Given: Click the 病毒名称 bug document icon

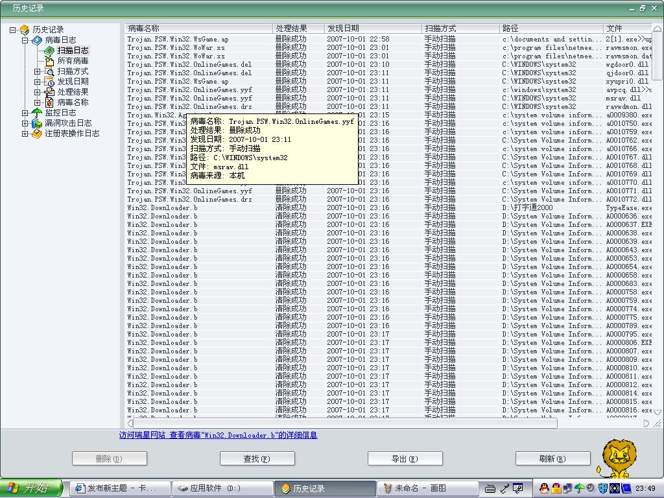Looking at the screenshot, I should pyautogui.click(x=49, y=102).
